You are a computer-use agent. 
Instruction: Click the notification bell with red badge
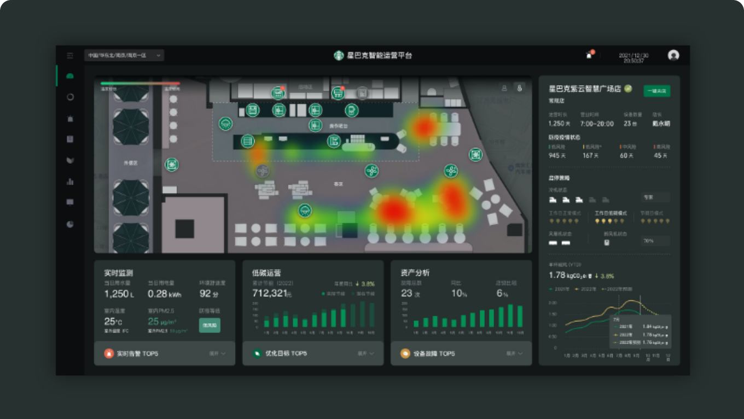pos(589,55)
